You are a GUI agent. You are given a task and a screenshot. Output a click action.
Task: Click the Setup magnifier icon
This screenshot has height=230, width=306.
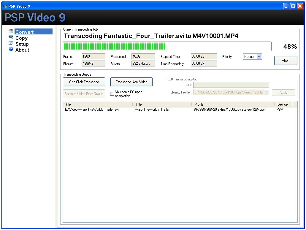tap(11, 43)
